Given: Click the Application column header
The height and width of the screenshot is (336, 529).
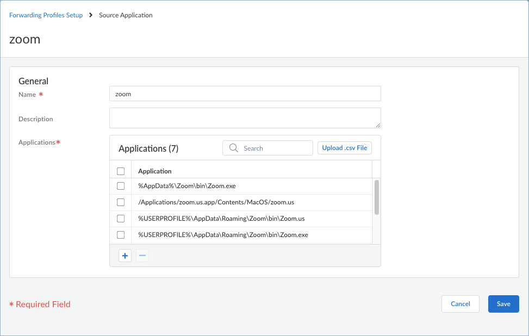Looking at the screenshot, I should pyautogui.click(x=155, y=171).
